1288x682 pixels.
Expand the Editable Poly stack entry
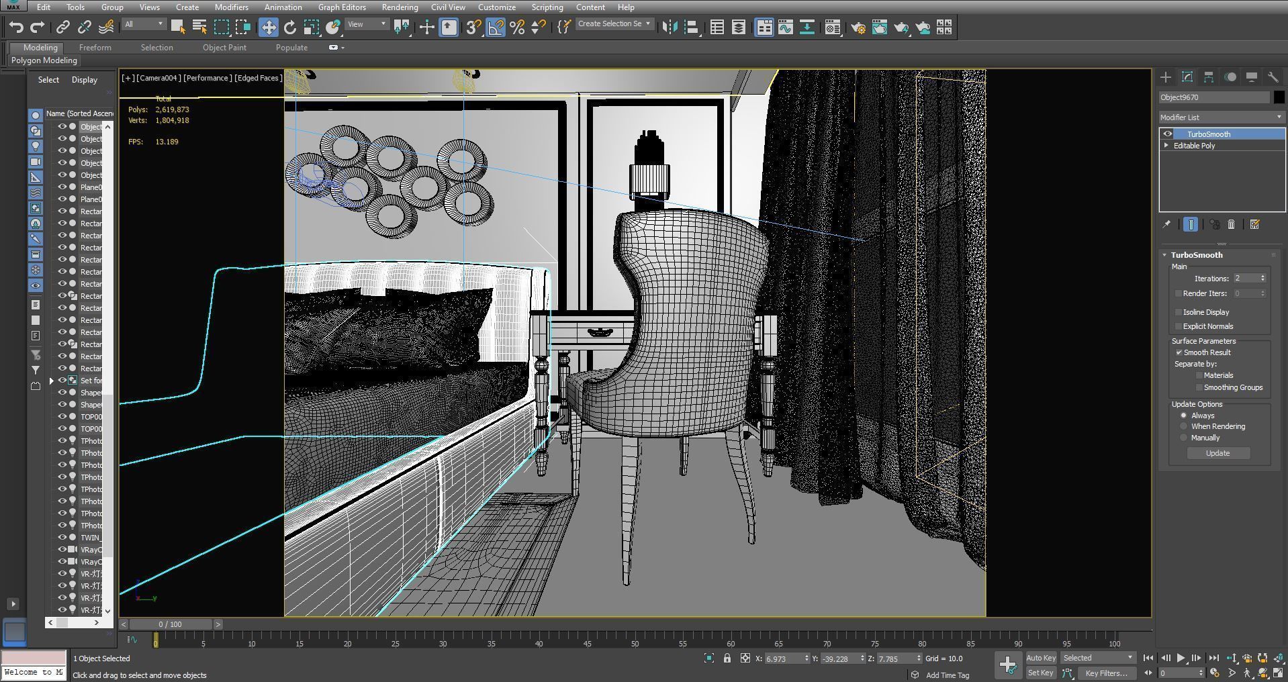pos(1166,145)
